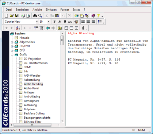Screen dimensions: 153x134
Task: Toggle bold formatting
Action: (x=54, y=22)
